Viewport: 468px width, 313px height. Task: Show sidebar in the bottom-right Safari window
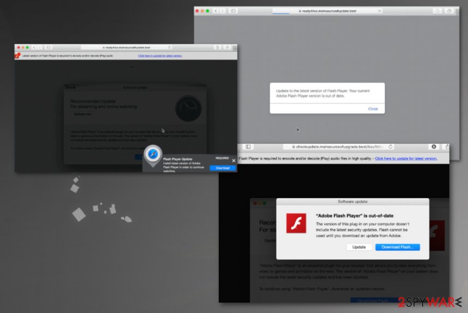point(248,146)
